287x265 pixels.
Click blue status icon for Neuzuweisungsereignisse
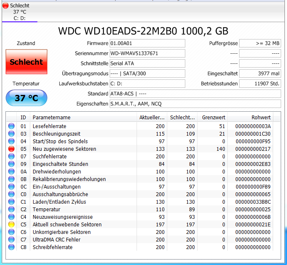11,217
